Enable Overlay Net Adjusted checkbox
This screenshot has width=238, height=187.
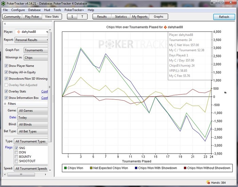(x=6, y=85)
